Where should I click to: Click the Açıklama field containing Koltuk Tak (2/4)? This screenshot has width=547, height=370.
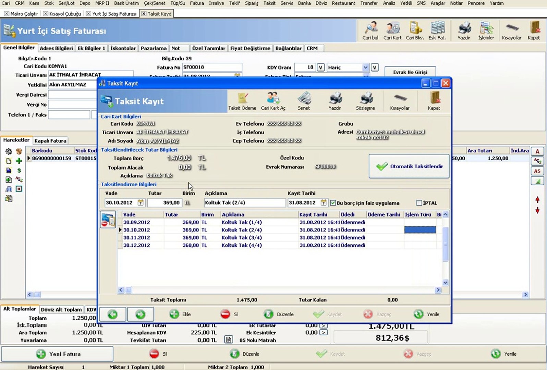click(x=245, y=203)
